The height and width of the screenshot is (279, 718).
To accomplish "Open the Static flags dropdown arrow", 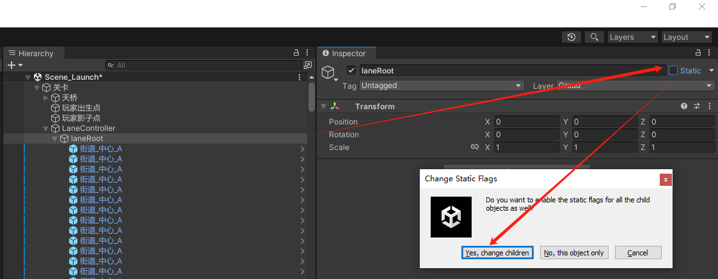I will pyautogui.click(x=711, y=70).
